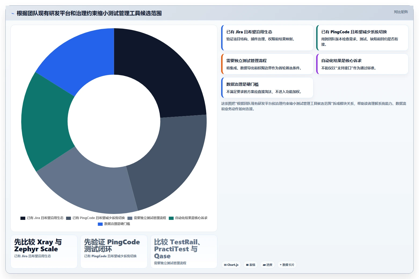Open the 自动化结果是核心诉求 info card
419x279 pixels.
(x=362, y=64)
